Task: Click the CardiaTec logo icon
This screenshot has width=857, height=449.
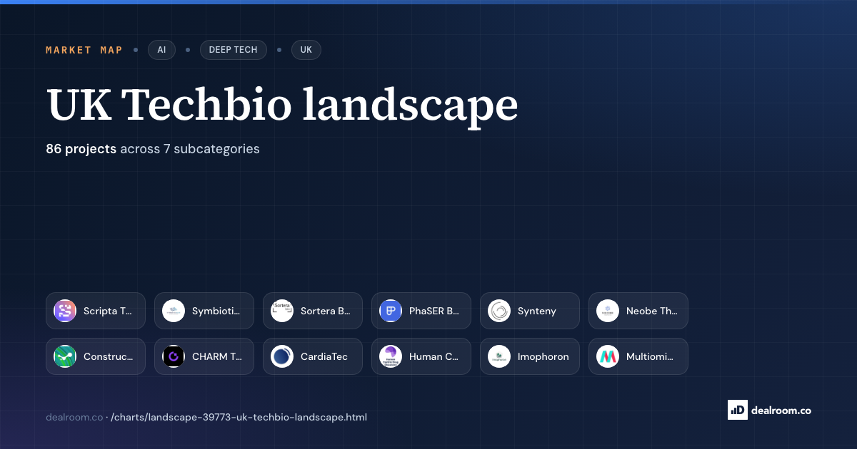Action: tap(282, 356)
